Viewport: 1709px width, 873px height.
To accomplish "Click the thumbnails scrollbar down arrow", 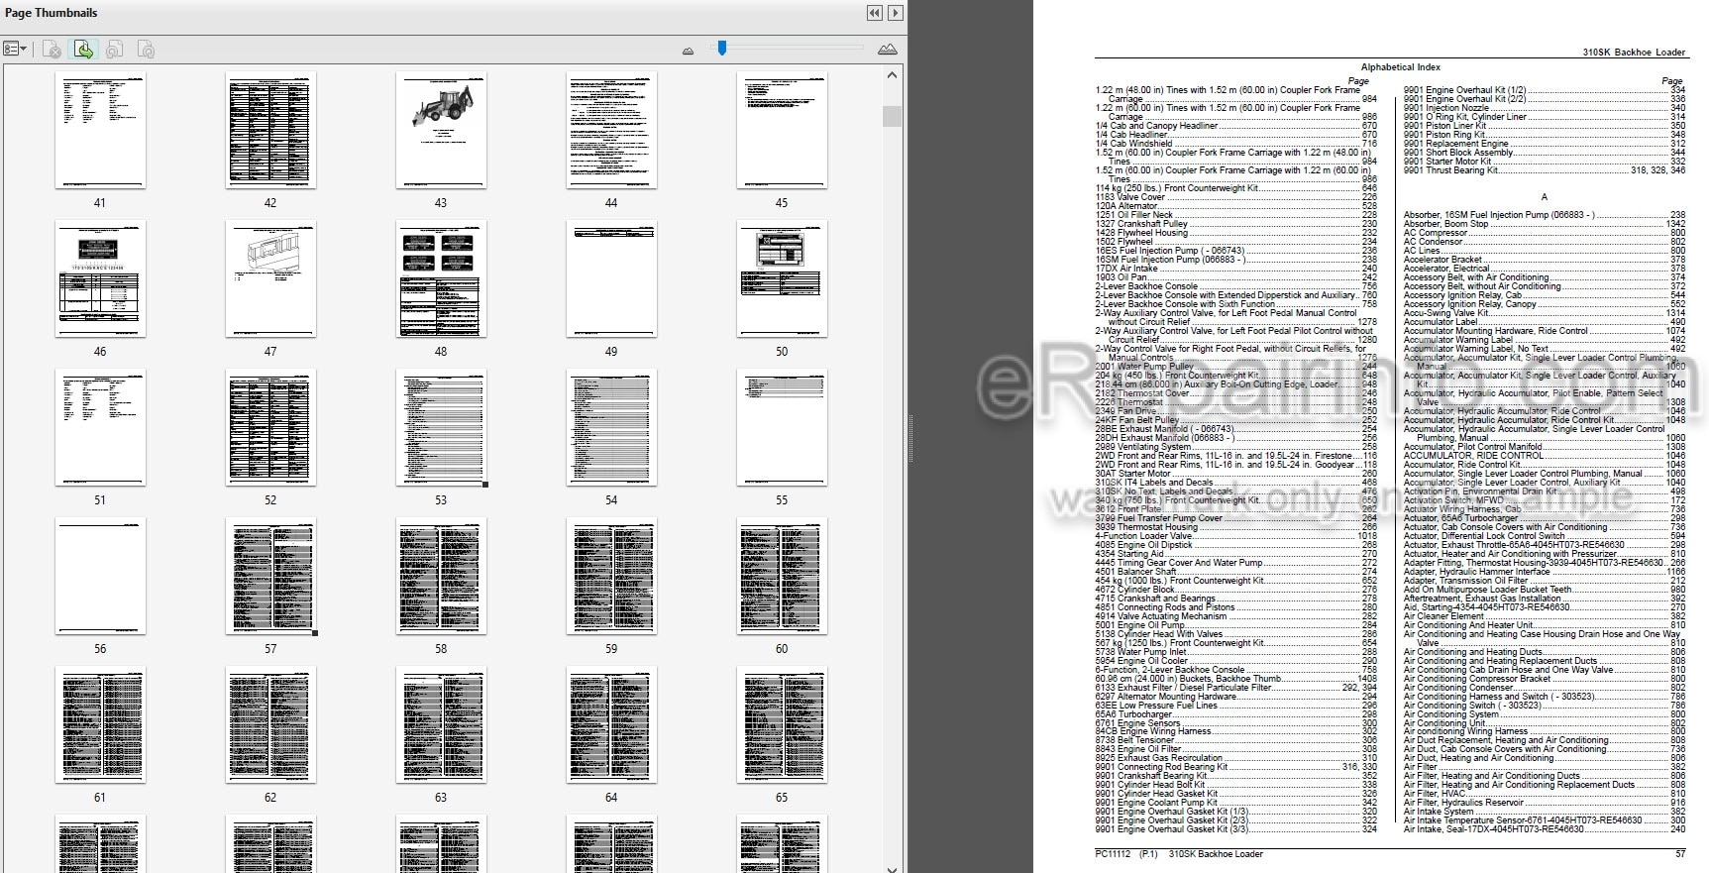I will [x=892, y=868].
